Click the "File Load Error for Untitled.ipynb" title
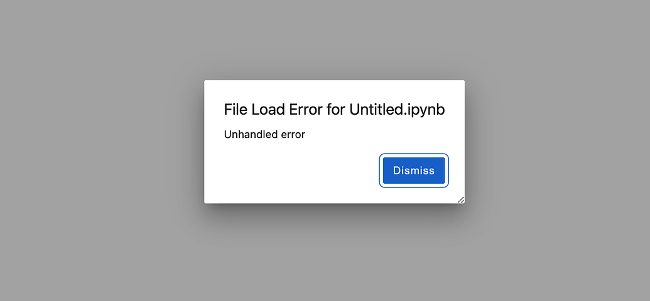The image size is (650, 301). click(x=334, y=110)
